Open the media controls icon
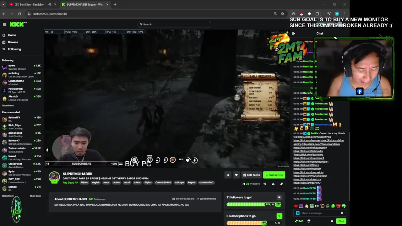The width and height of the screenshot is (402, 226). 329,14
